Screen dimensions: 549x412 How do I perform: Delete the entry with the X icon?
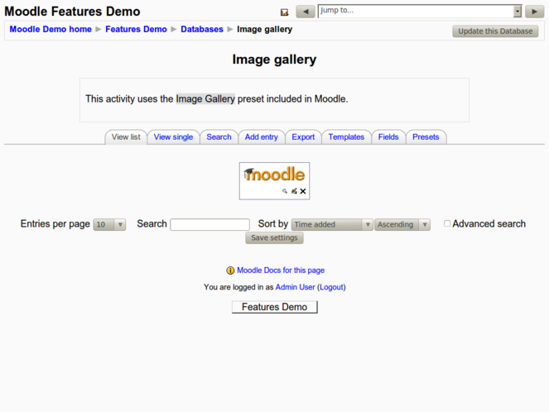coord(303,191)
